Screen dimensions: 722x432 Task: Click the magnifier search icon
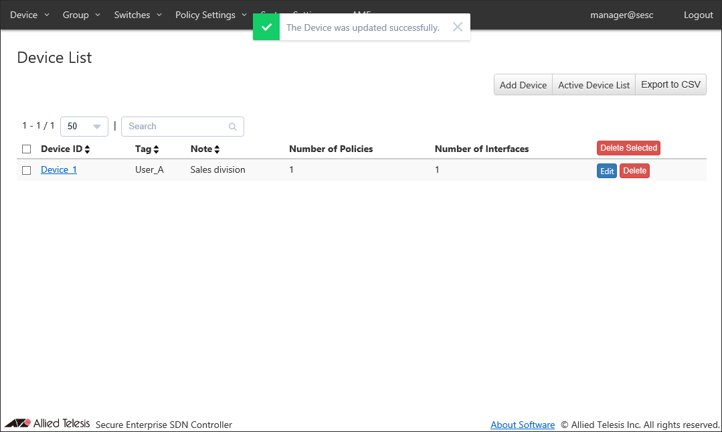tap(233, 127)
